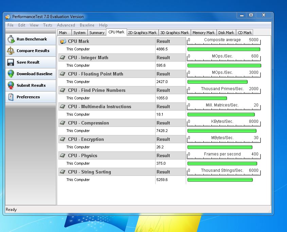Open the Help menu
The image size is (287, 232).
(103, 25)
